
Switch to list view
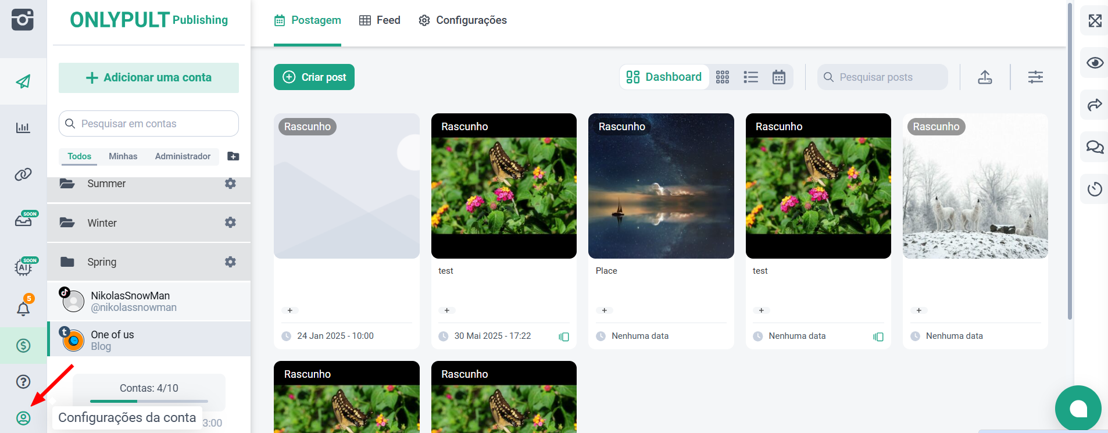(x=750, y=77)
